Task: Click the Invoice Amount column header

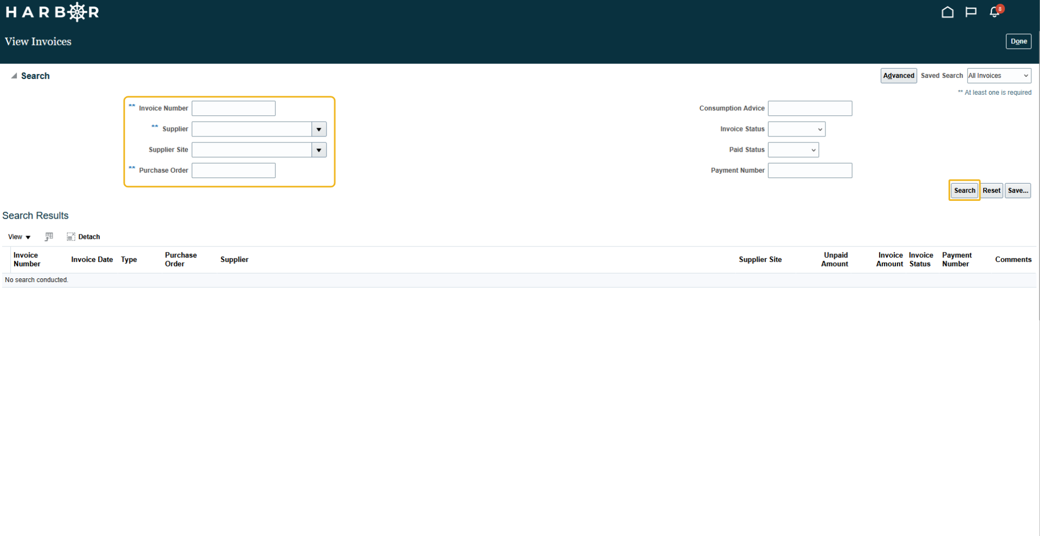Action: tap(889, 259)
